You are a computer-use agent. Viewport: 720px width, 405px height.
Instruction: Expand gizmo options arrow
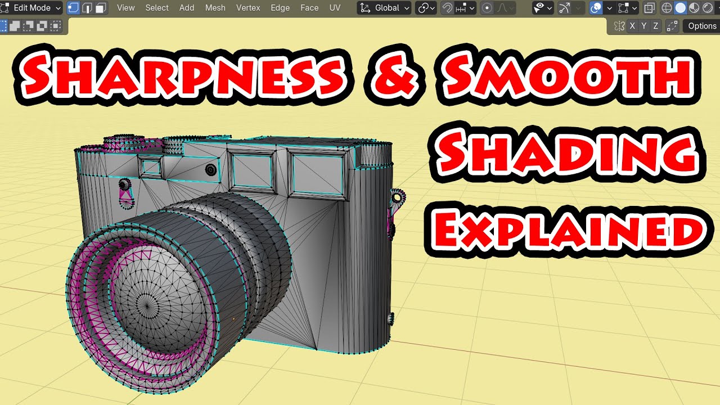[x=577, y=8]
